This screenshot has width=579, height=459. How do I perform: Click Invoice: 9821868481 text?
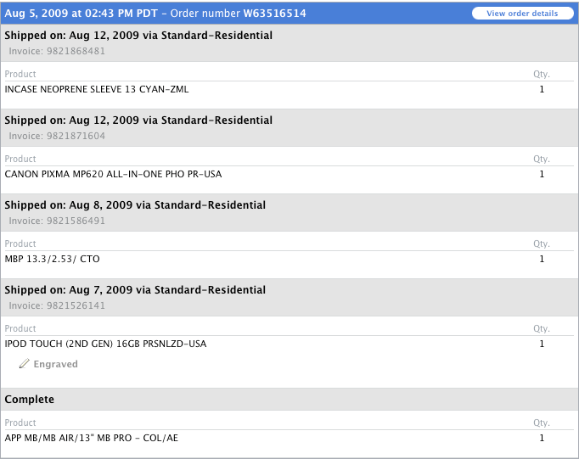[57, 51]
